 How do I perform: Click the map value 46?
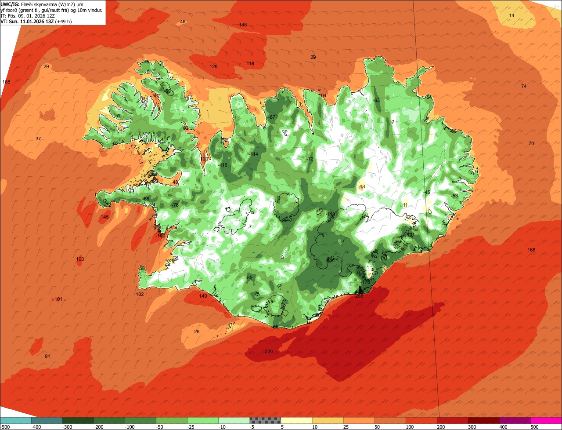point(183,22)
